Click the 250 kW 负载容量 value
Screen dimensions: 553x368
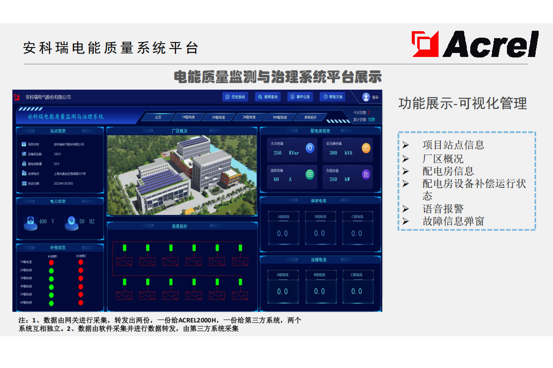coord(339,179)
